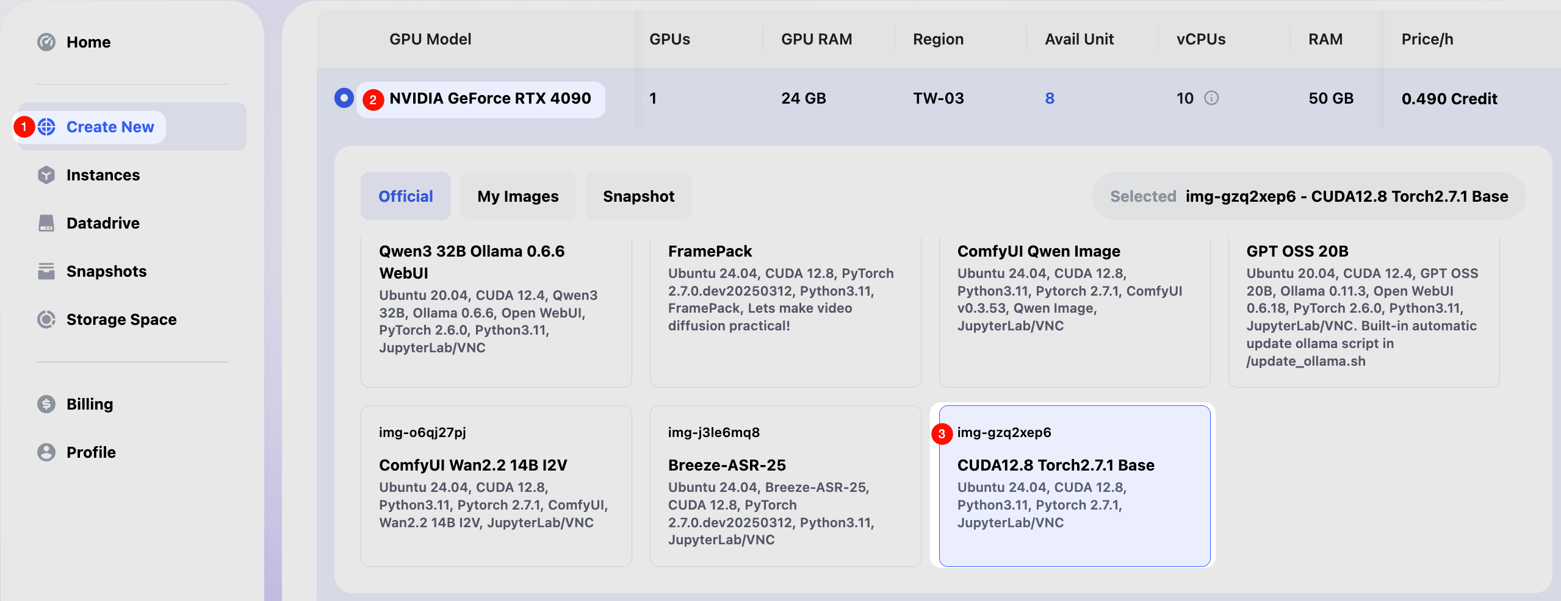Screen dimensions: 1561x601
Task: Open the My Images tab
Action: [517, 196]
